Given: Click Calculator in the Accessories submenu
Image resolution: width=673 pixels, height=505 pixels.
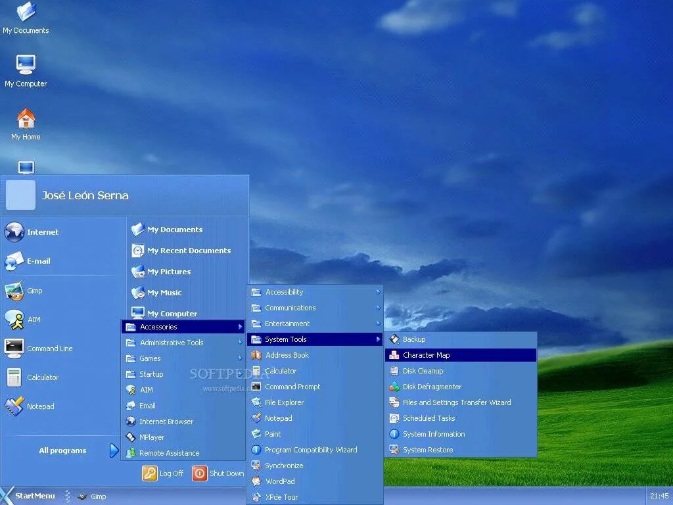Looking at the screenshot, I should (x=315, y=371).
